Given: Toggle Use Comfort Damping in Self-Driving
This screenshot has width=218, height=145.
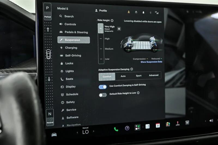Looking at the screenshot, I should [103, 87].
